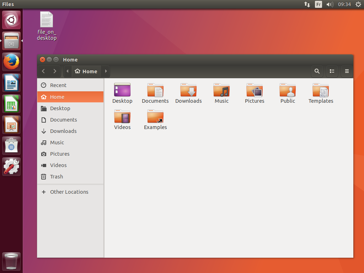Viewport: 364px width, 273px height.
Task: Go to Pictures in the sidebar
Action: 70,154
